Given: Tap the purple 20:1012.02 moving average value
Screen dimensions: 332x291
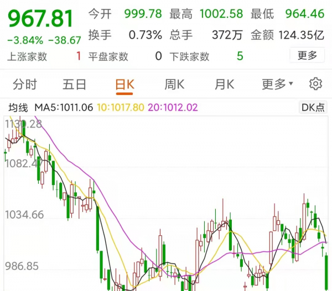Looking at the screenshot, I should pyautogui.click(x=173, y=108).
